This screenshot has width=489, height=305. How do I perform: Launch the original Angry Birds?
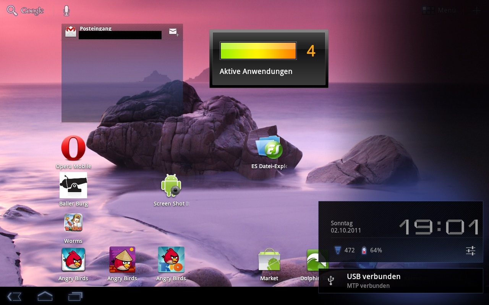[x=73, y=264]
